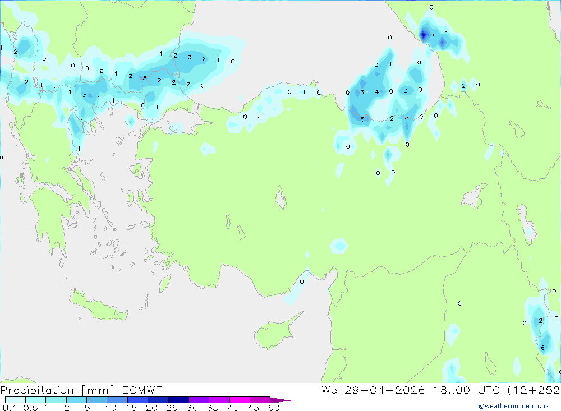Click the weatheronline.co.uk copyright link
Image resolution: width=561 pixels, height=411 pixels.
click(514, 406)
